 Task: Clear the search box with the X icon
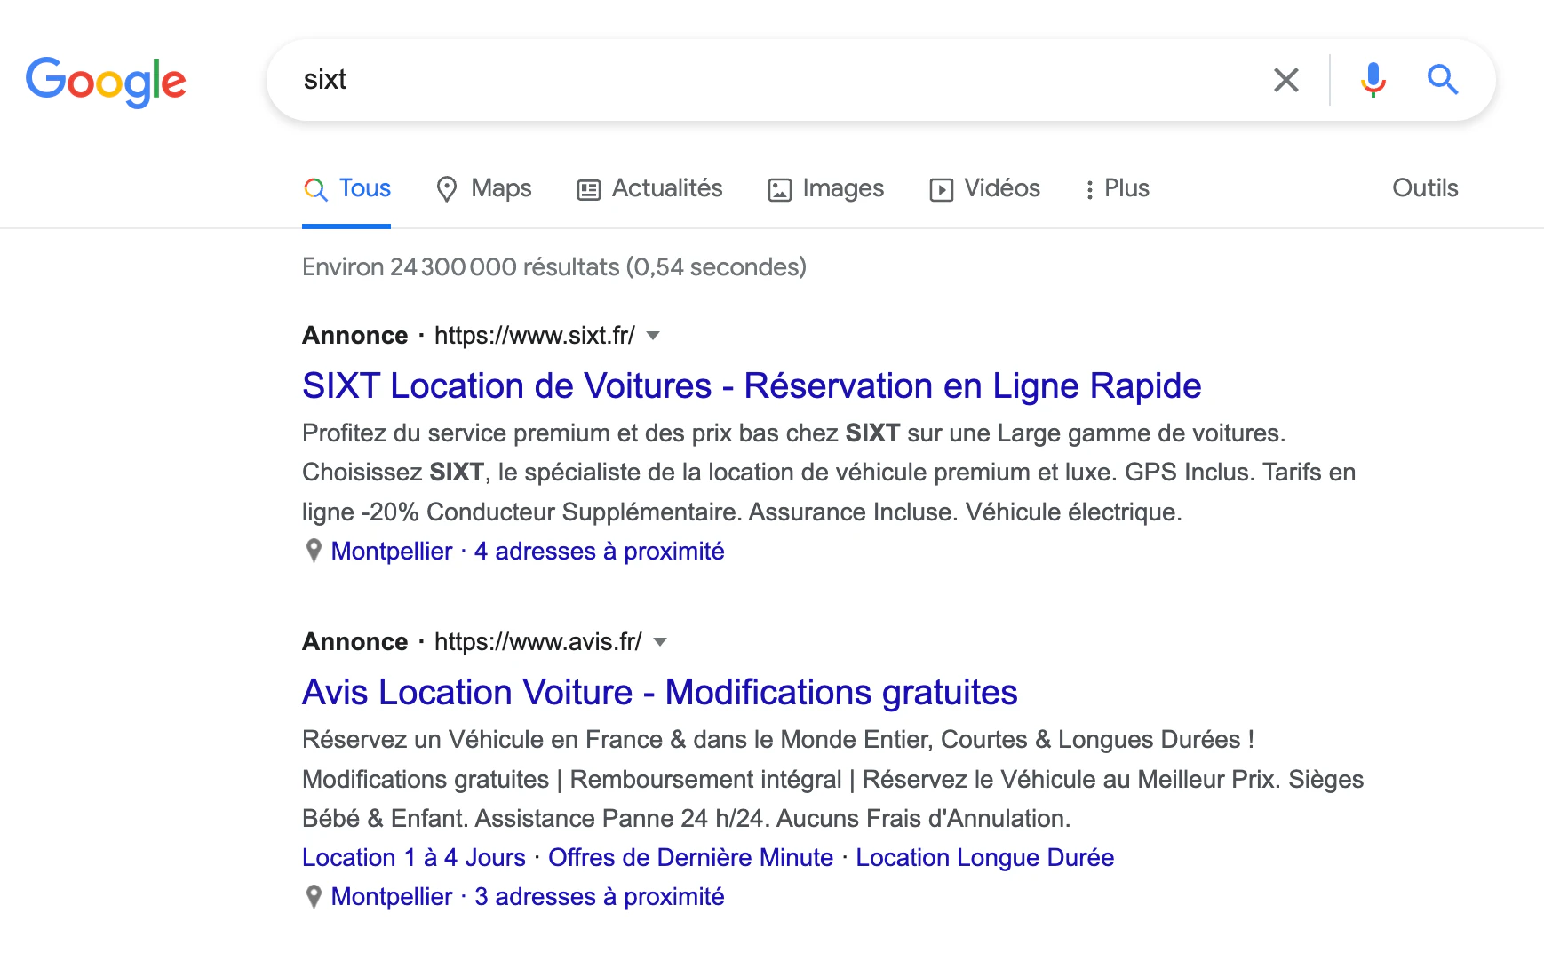pos(1285,80)
